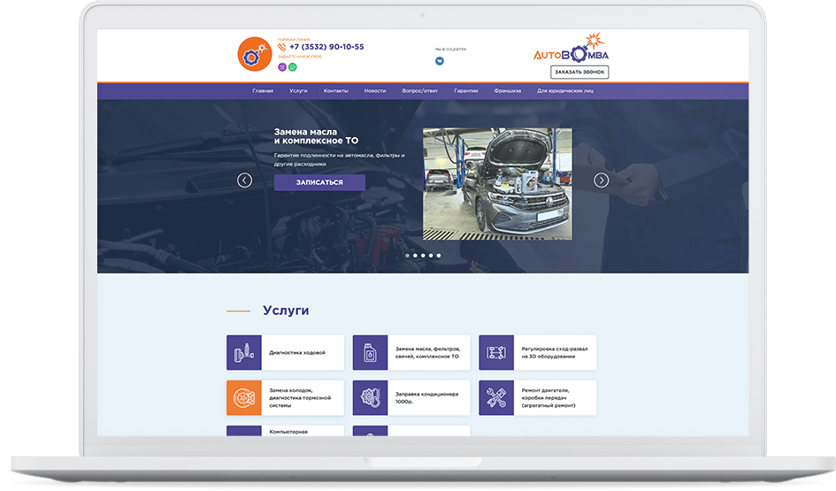Click the Задайте нам вопрос label
The image size is (836, 491).
tap(300, 57)
